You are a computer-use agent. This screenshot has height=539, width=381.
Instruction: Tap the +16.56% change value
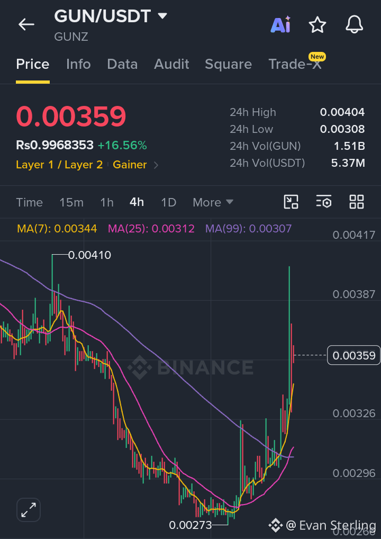122,146
